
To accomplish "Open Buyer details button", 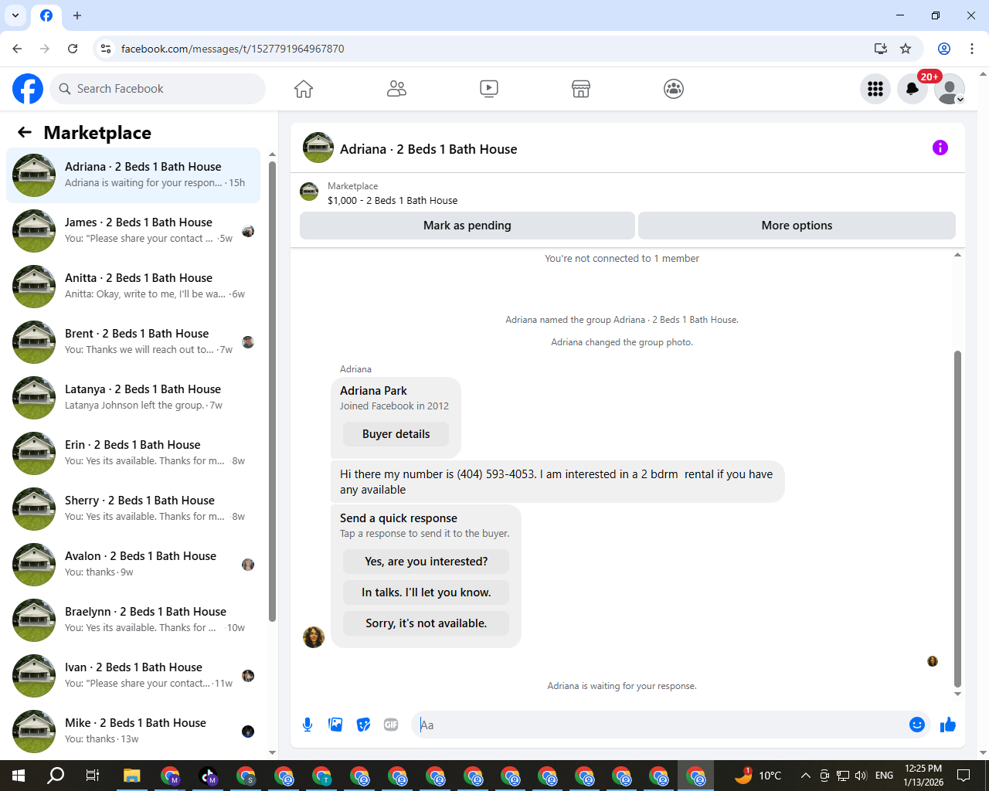I will click(x=396, y=434).
